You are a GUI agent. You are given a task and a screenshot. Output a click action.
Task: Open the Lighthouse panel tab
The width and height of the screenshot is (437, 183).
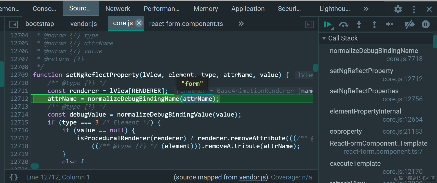pyautogui.click(x=335, y=9)
